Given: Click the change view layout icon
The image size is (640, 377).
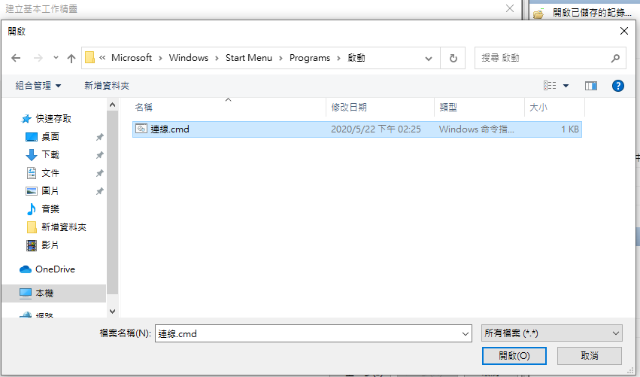Looking at the screenshot, I should [550, 86].
